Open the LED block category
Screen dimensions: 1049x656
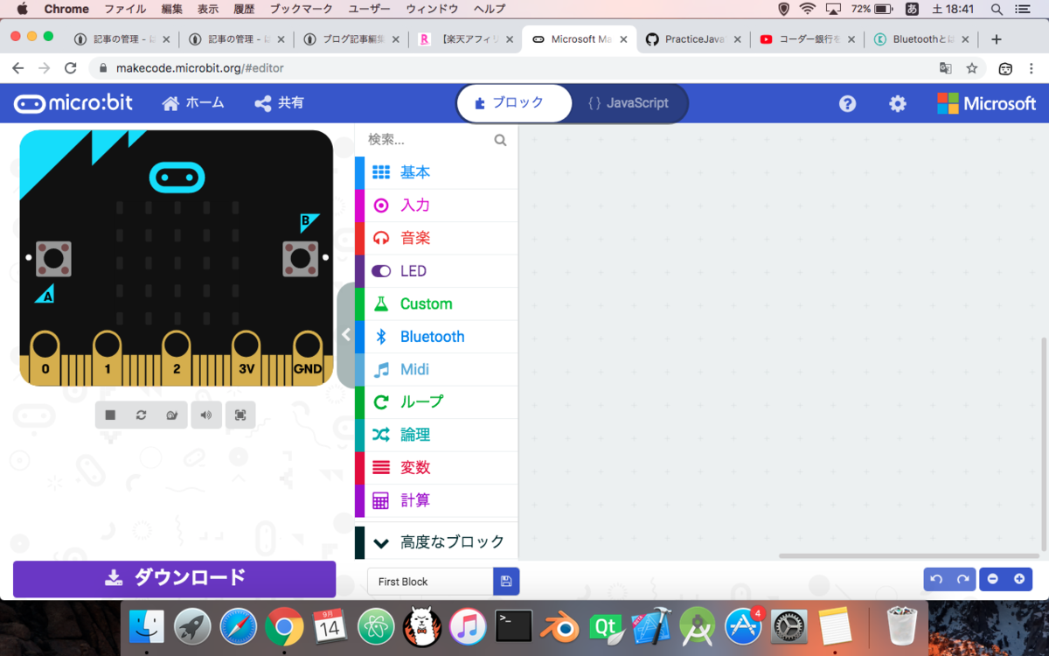click(x=413, y=270)
